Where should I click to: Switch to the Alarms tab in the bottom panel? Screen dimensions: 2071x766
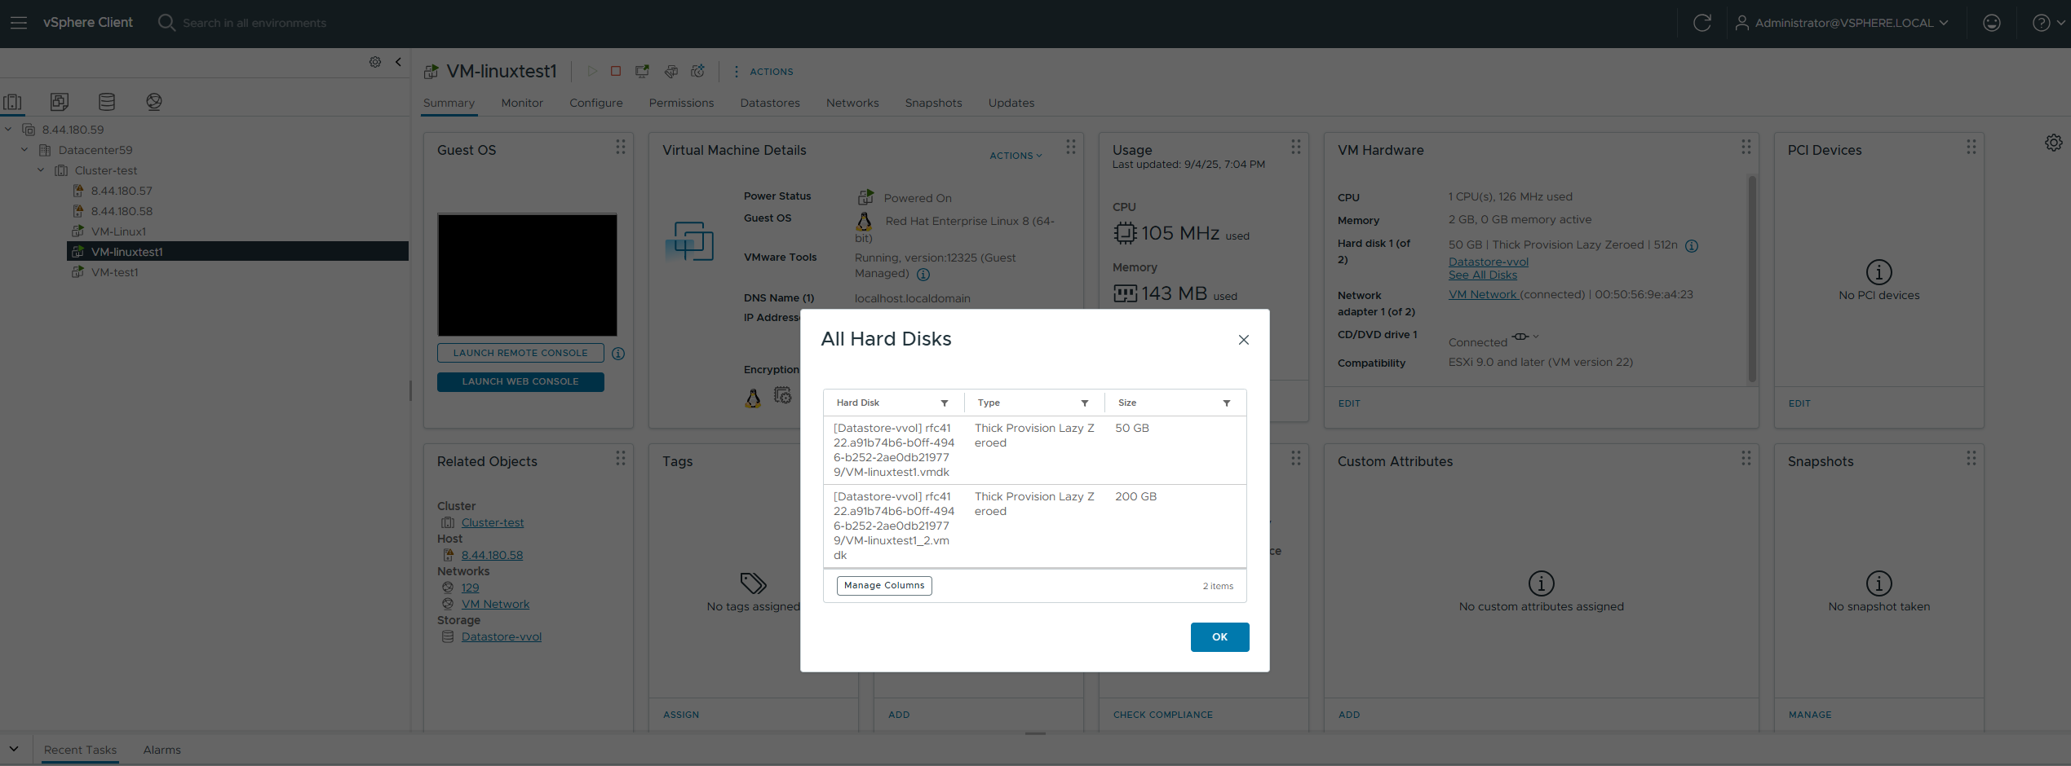pyautogui.click(x=162, y=750)
